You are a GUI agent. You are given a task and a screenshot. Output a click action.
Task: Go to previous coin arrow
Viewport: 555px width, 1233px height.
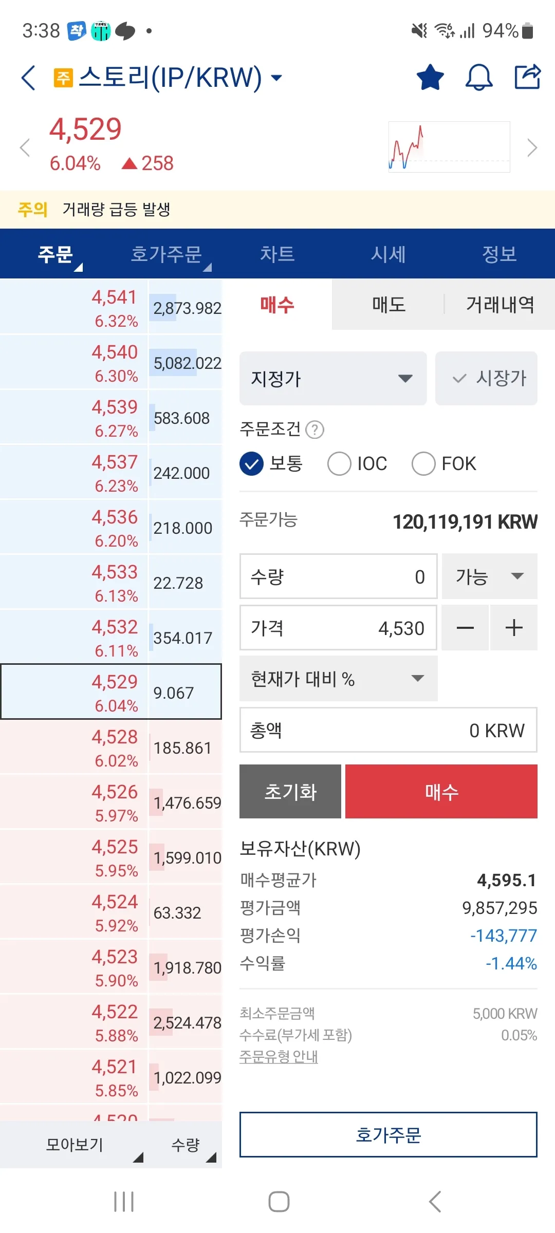pos(25,148)
